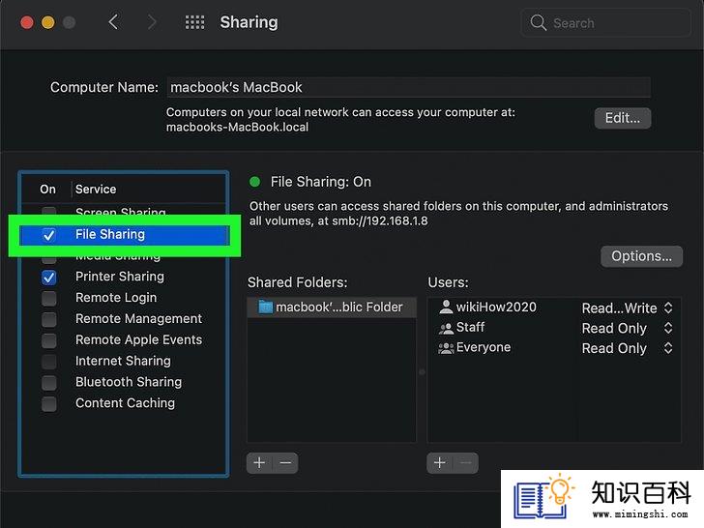The height and width of the screenshot is (528, 704).
Task: Click the blue shared folder icon
Action: 265,308
